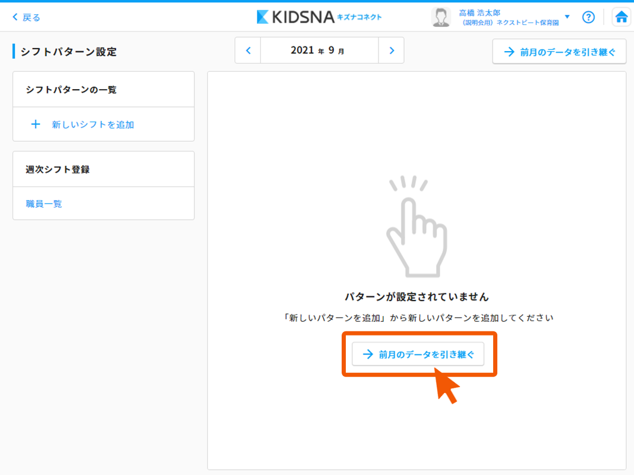The image size is (634, 475).
Task: Click the KIDSNA キズナコネクト logo
Action: click(319, 17)
